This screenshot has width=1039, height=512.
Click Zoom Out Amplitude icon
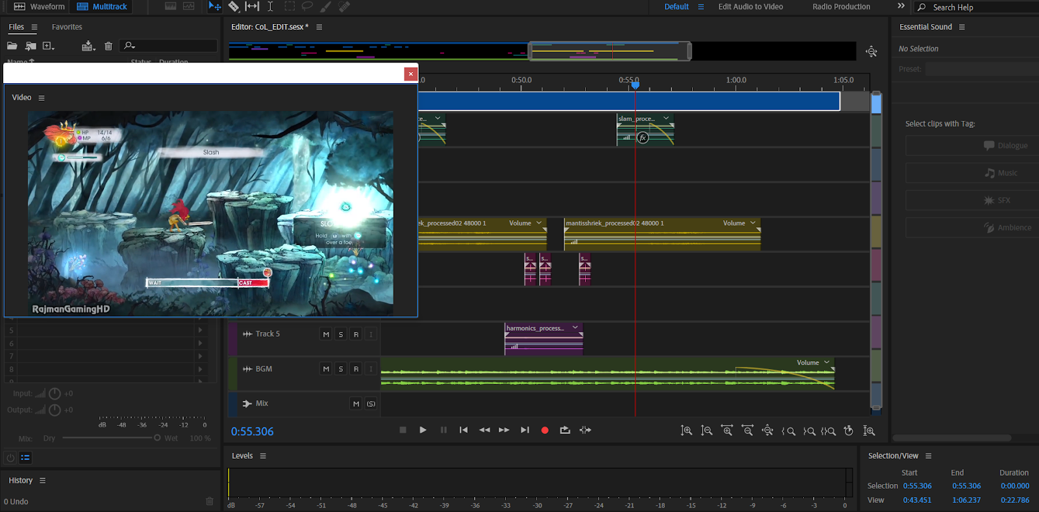point(707,430)
